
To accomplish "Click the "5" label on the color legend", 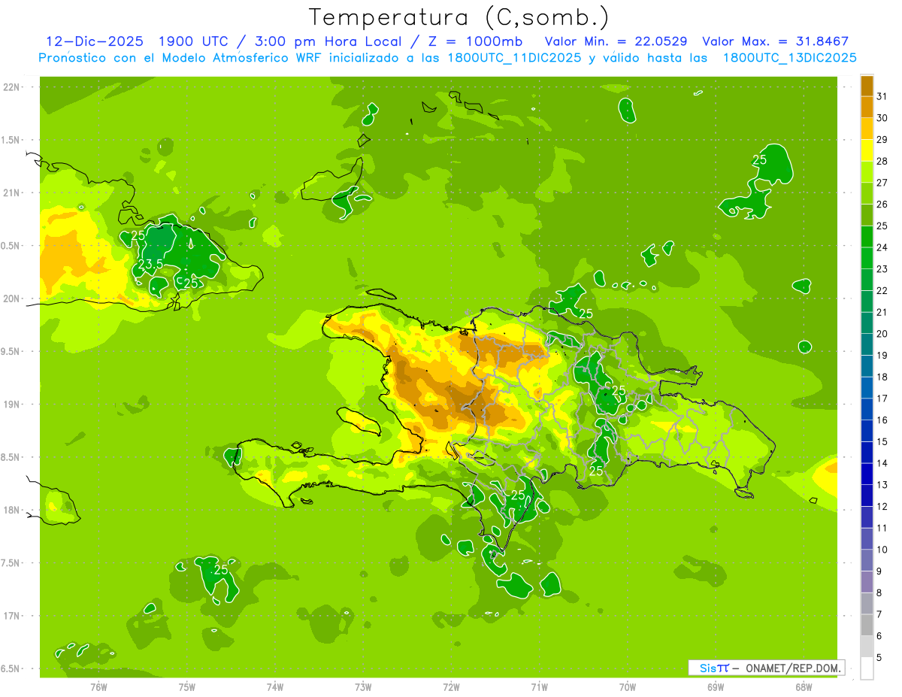I will coord(879,658).
